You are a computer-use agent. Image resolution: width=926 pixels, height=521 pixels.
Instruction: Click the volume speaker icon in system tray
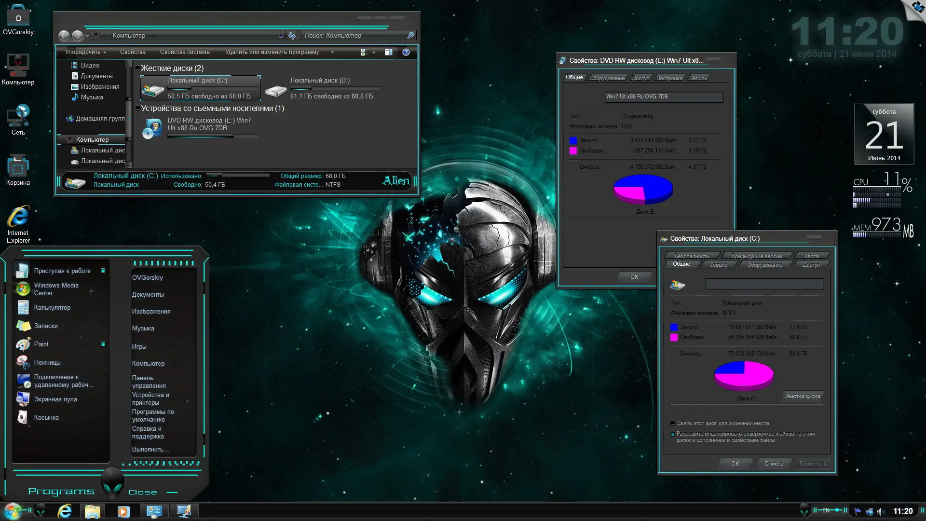[x=881, y=511]
